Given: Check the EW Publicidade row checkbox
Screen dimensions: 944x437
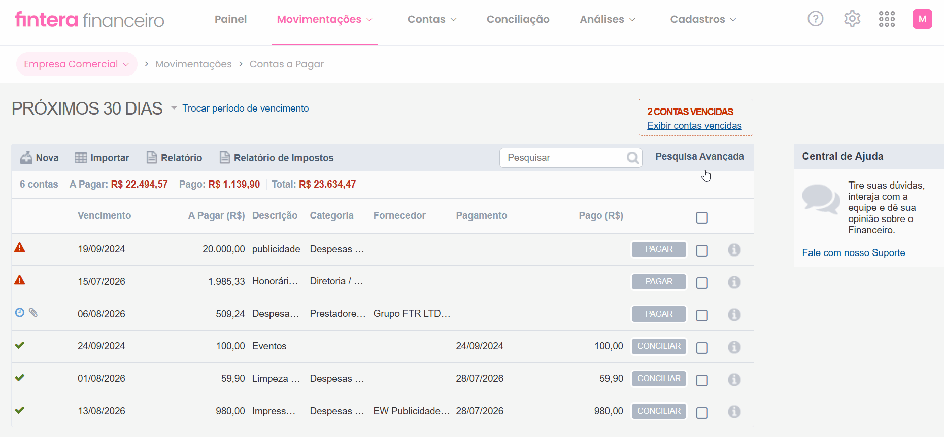Looking at the screenshot, I should (702, 413).
